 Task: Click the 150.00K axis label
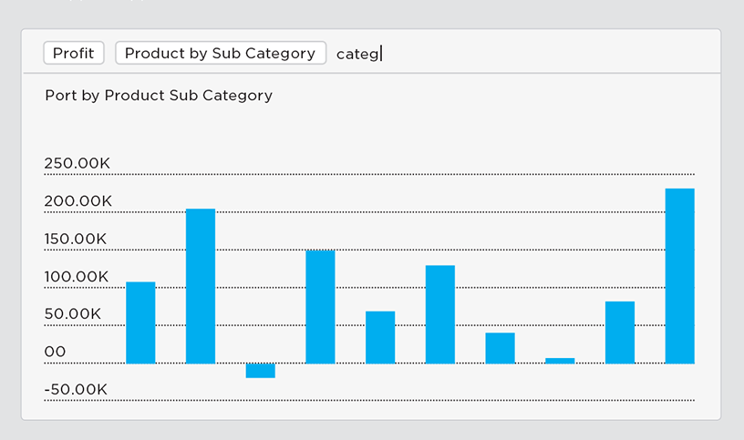pyautogui.click(x=76, y=239)
